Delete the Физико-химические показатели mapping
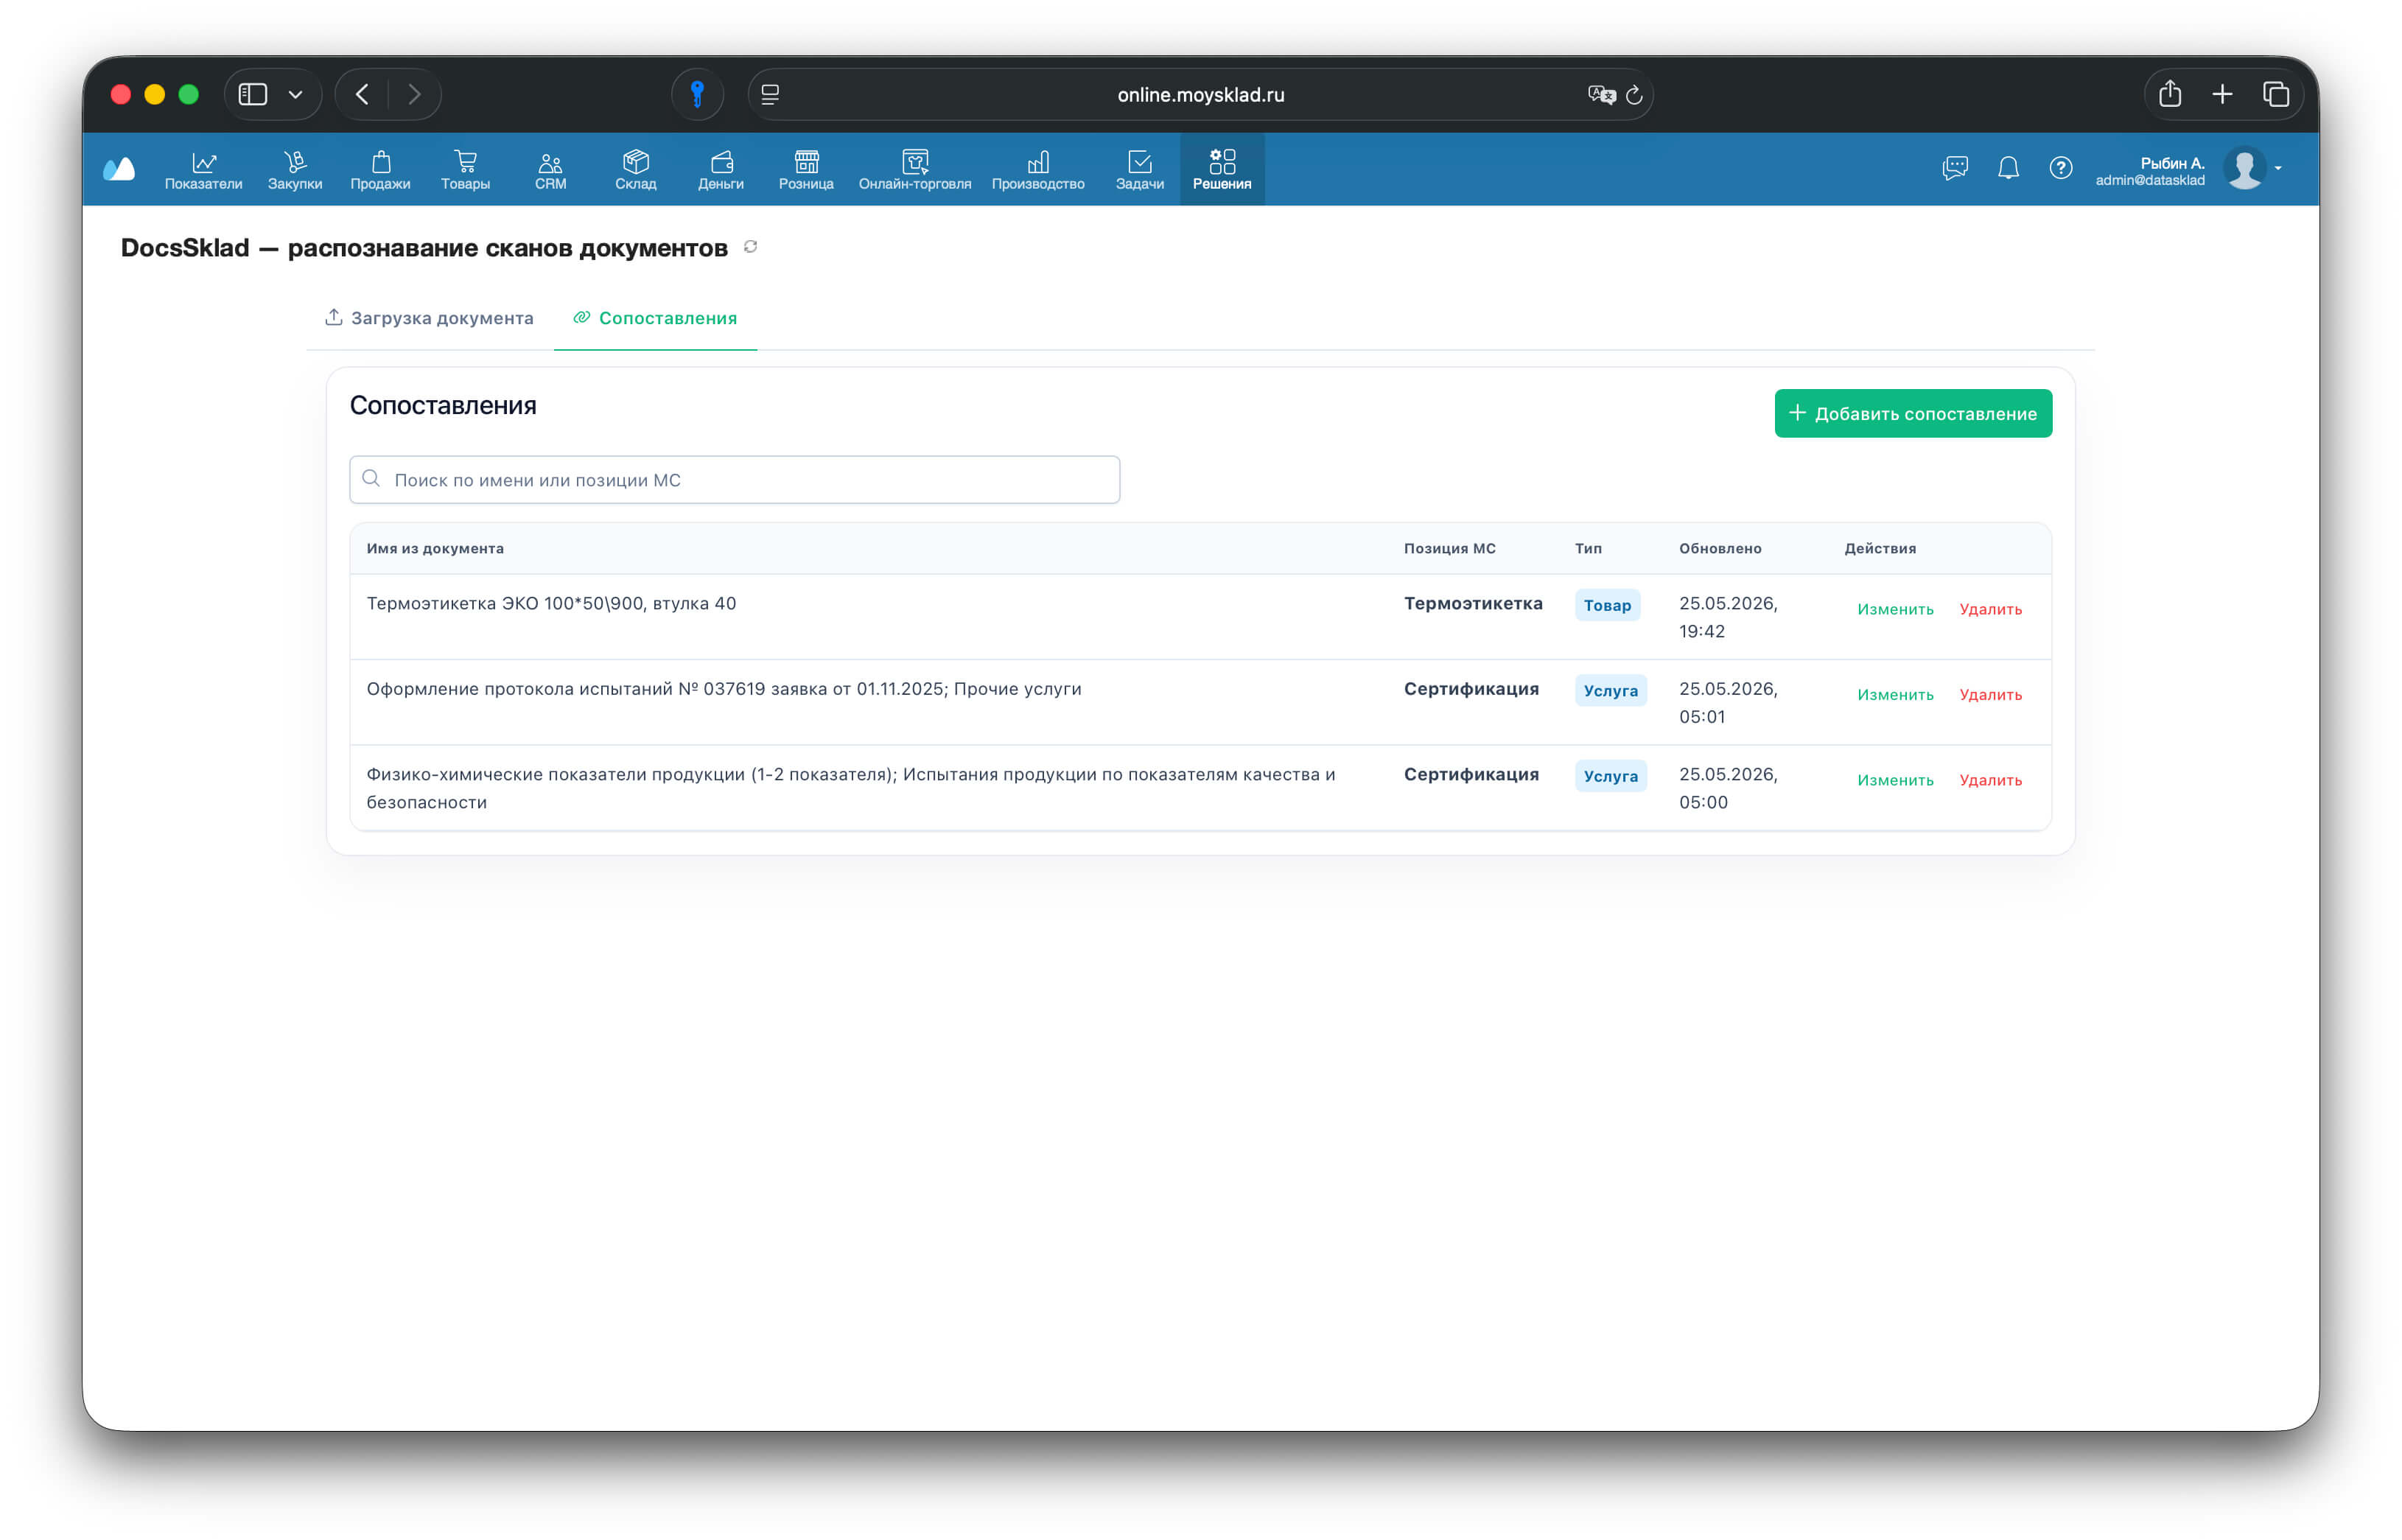Screen dimensions: 2402x1540 tap(1990, 780)
